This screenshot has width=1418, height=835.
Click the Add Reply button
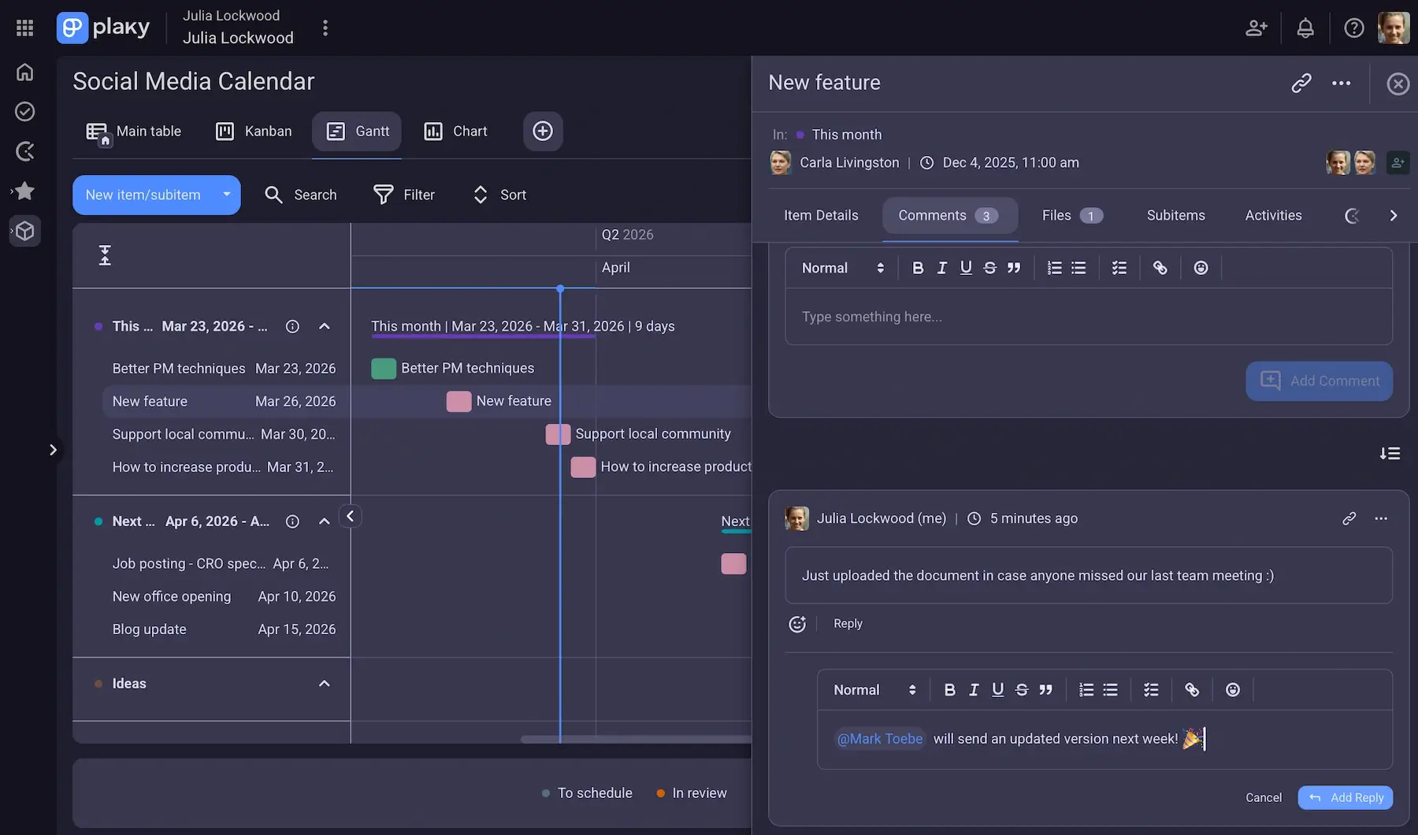point(1346,797)
